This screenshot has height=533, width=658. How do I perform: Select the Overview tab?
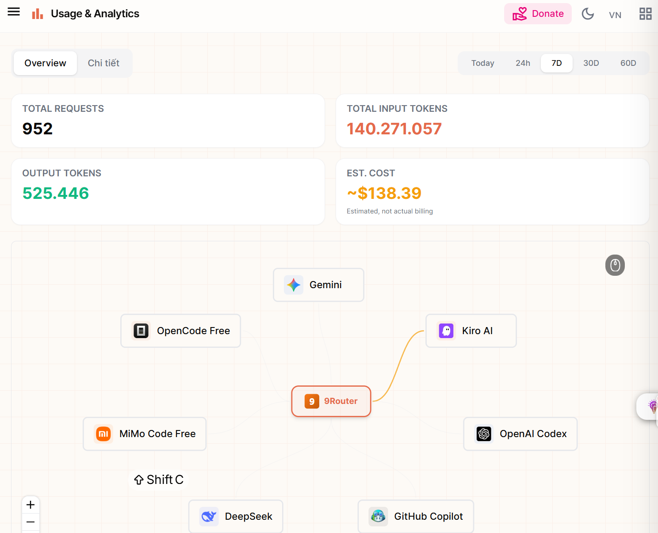(45, 63)
